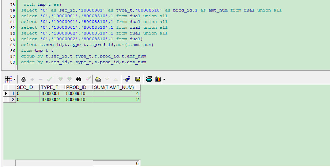Click the small button on PROD_ID header
The height and width of the screenshot is (167, 330).
[90, 88]
